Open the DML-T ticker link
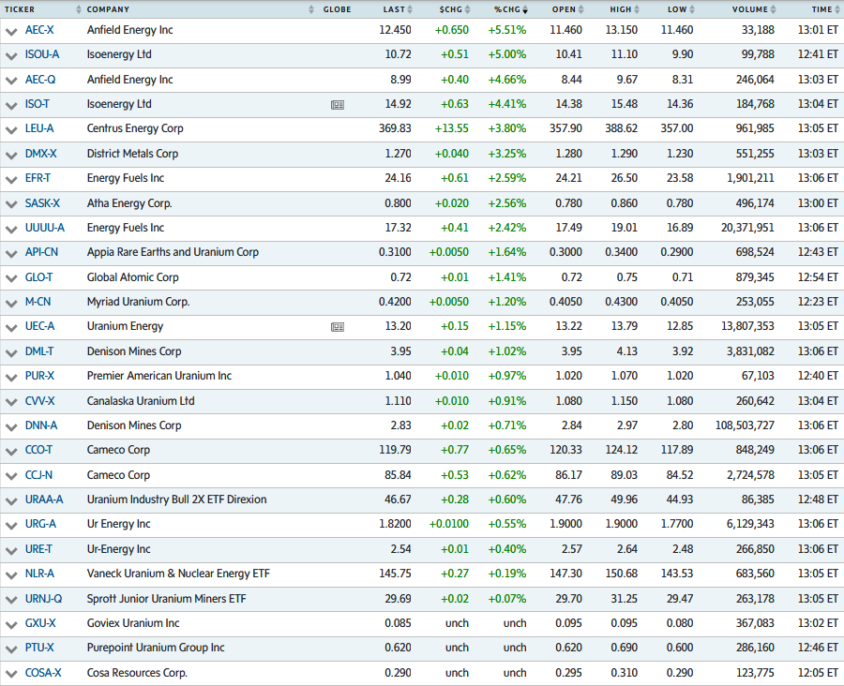This screenshot has width=844, height=686. coord(38,351)
